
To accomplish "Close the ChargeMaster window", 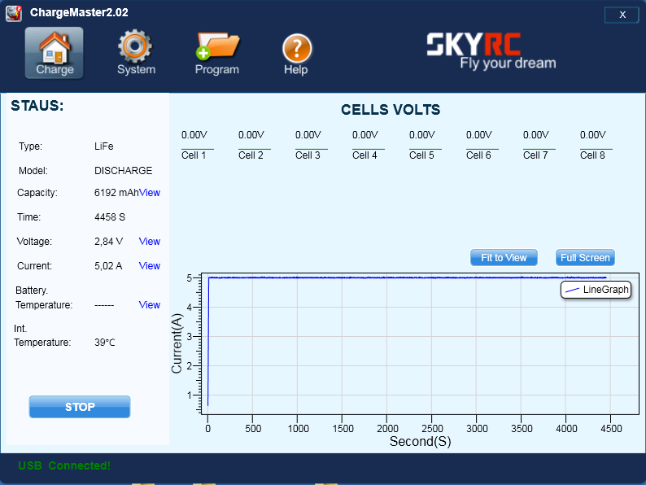I will tap(622, 15).
